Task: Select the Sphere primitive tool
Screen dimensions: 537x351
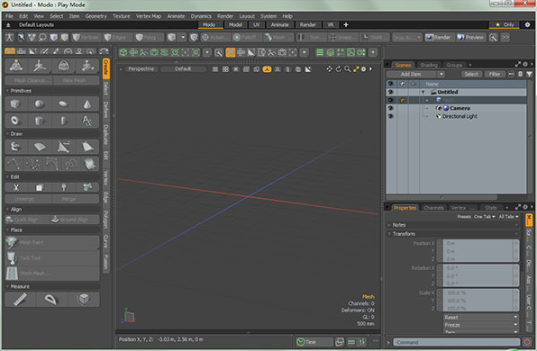Action: pyautogui.click(x=39, y=104)
